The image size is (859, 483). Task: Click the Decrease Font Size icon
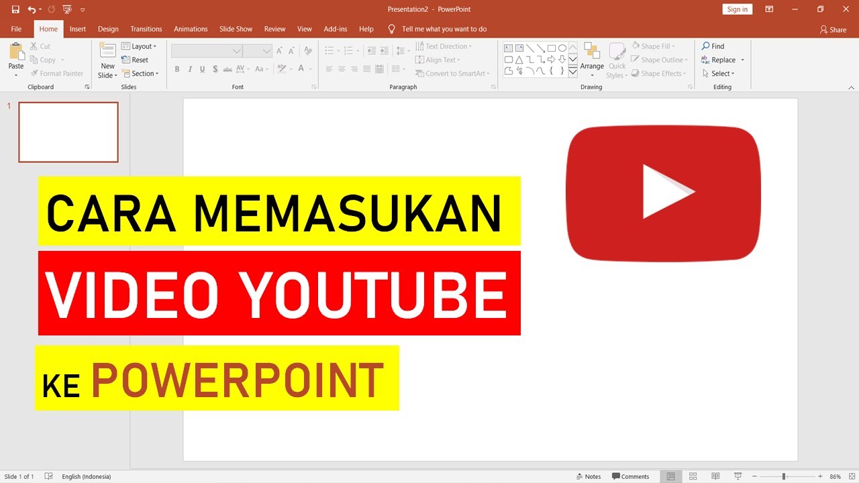click(x=293, y=51)
